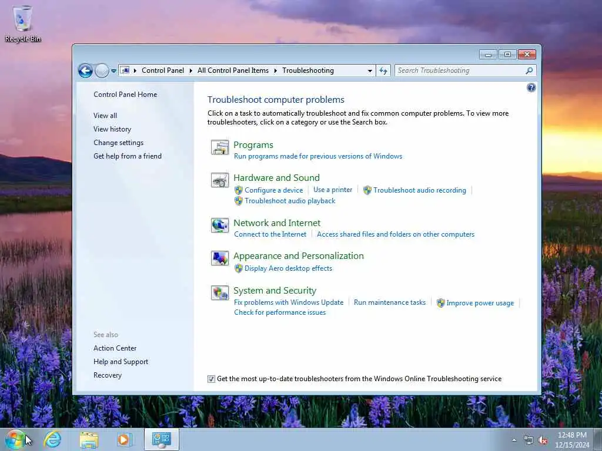Image resolution: width=602 pixels, height=451 pixels.
Task: Open the Hardware and Sound category icon
Action: click(x=220, y=180)
